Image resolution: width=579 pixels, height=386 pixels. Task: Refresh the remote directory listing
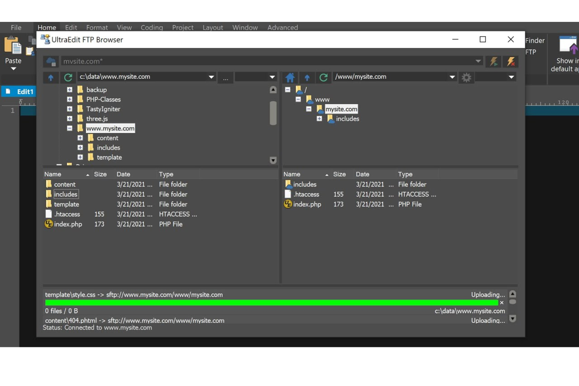(323, 77)
